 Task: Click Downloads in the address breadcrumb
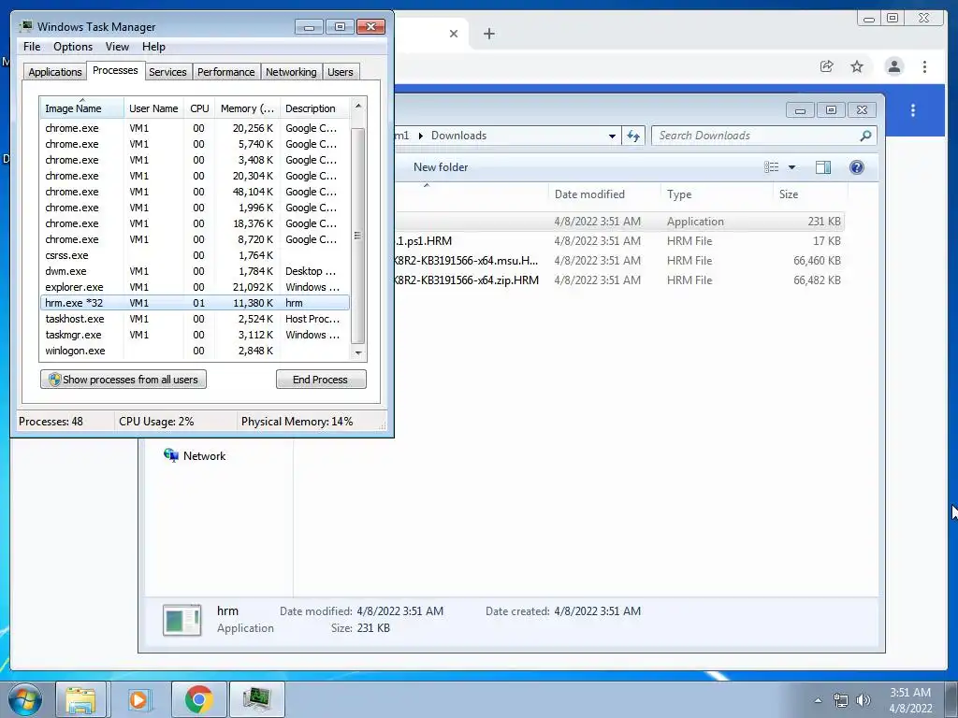pos(458,136)
